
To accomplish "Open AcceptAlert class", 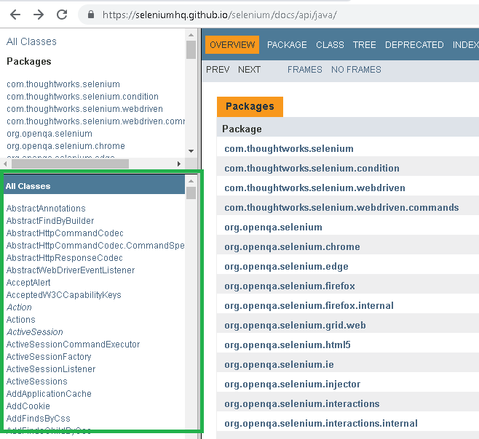I will coord(28,283).
